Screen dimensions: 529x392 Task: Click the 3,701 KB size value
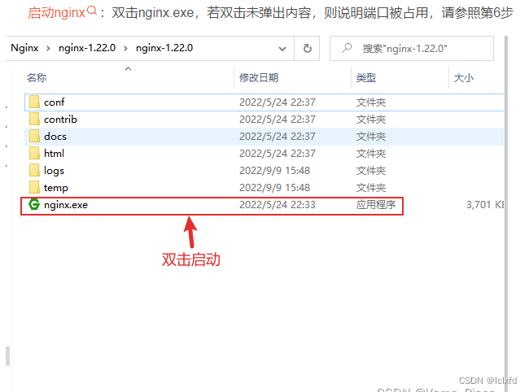point(485,205)
